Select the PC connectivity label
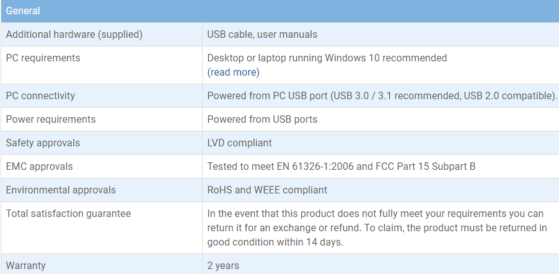The image size is (559, 274). point(40,95)
